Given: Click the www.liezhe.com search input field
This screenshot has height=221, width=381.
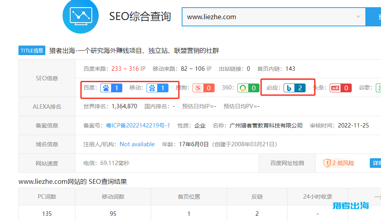Looking at the screenshot, I should click(274, 17).
